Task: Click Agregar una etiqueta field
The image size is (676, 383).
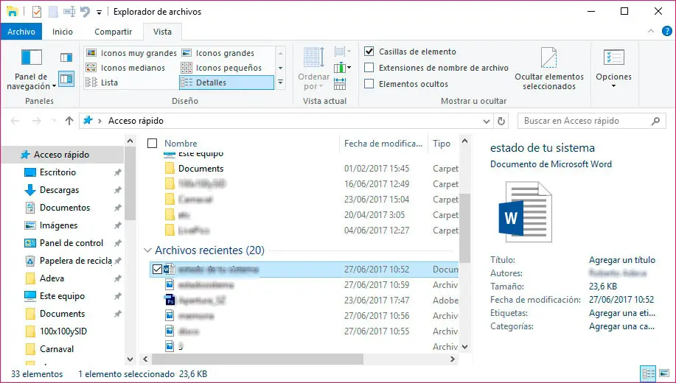Action: [x=622, y=313]
